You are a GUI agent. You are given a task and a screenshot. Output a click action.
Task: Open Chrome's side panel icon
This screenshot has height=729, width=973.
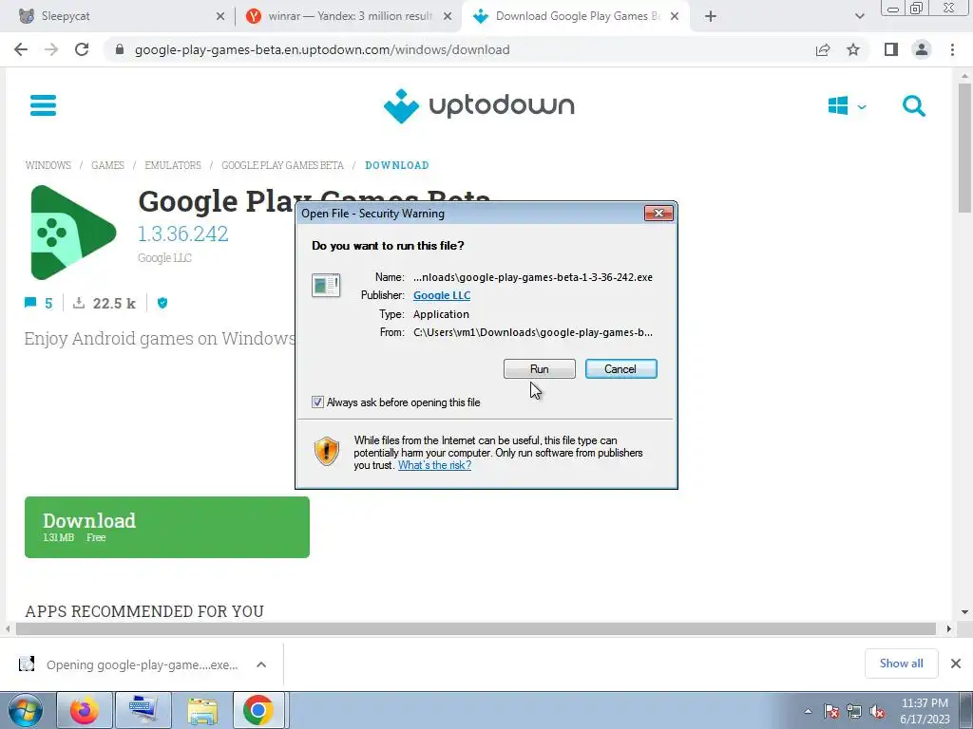(x=891, y=49)
